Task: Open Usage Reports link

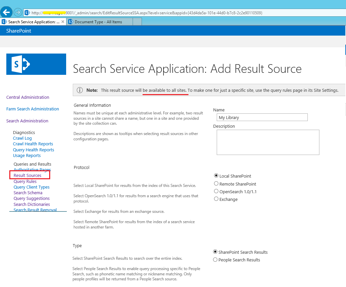Action: click(x=27, y=156)
